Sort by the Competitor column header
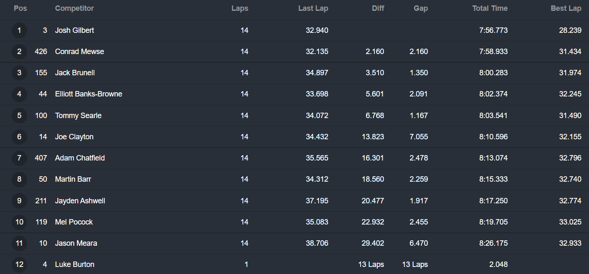589x274 pixels. 74,8
